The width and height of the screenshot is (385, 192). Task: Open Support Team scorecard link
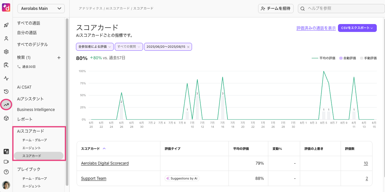tap(94, 178)
